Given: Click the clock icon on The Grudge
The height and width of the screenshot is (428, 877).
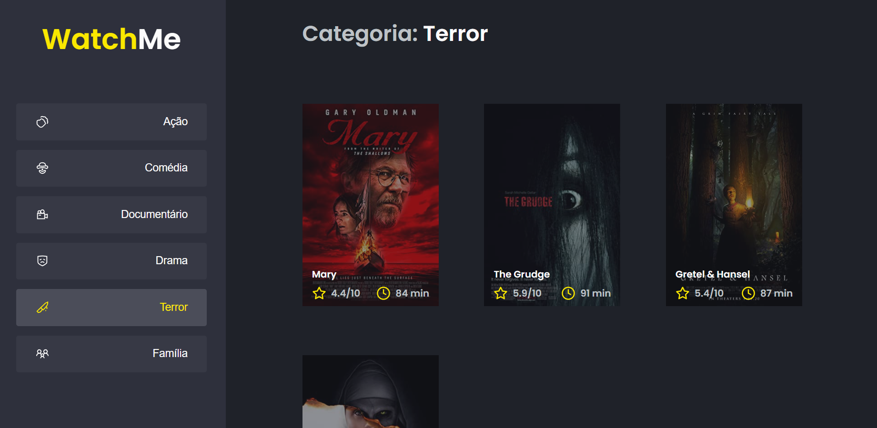Looking at the screenshot, I should point(568,293).
